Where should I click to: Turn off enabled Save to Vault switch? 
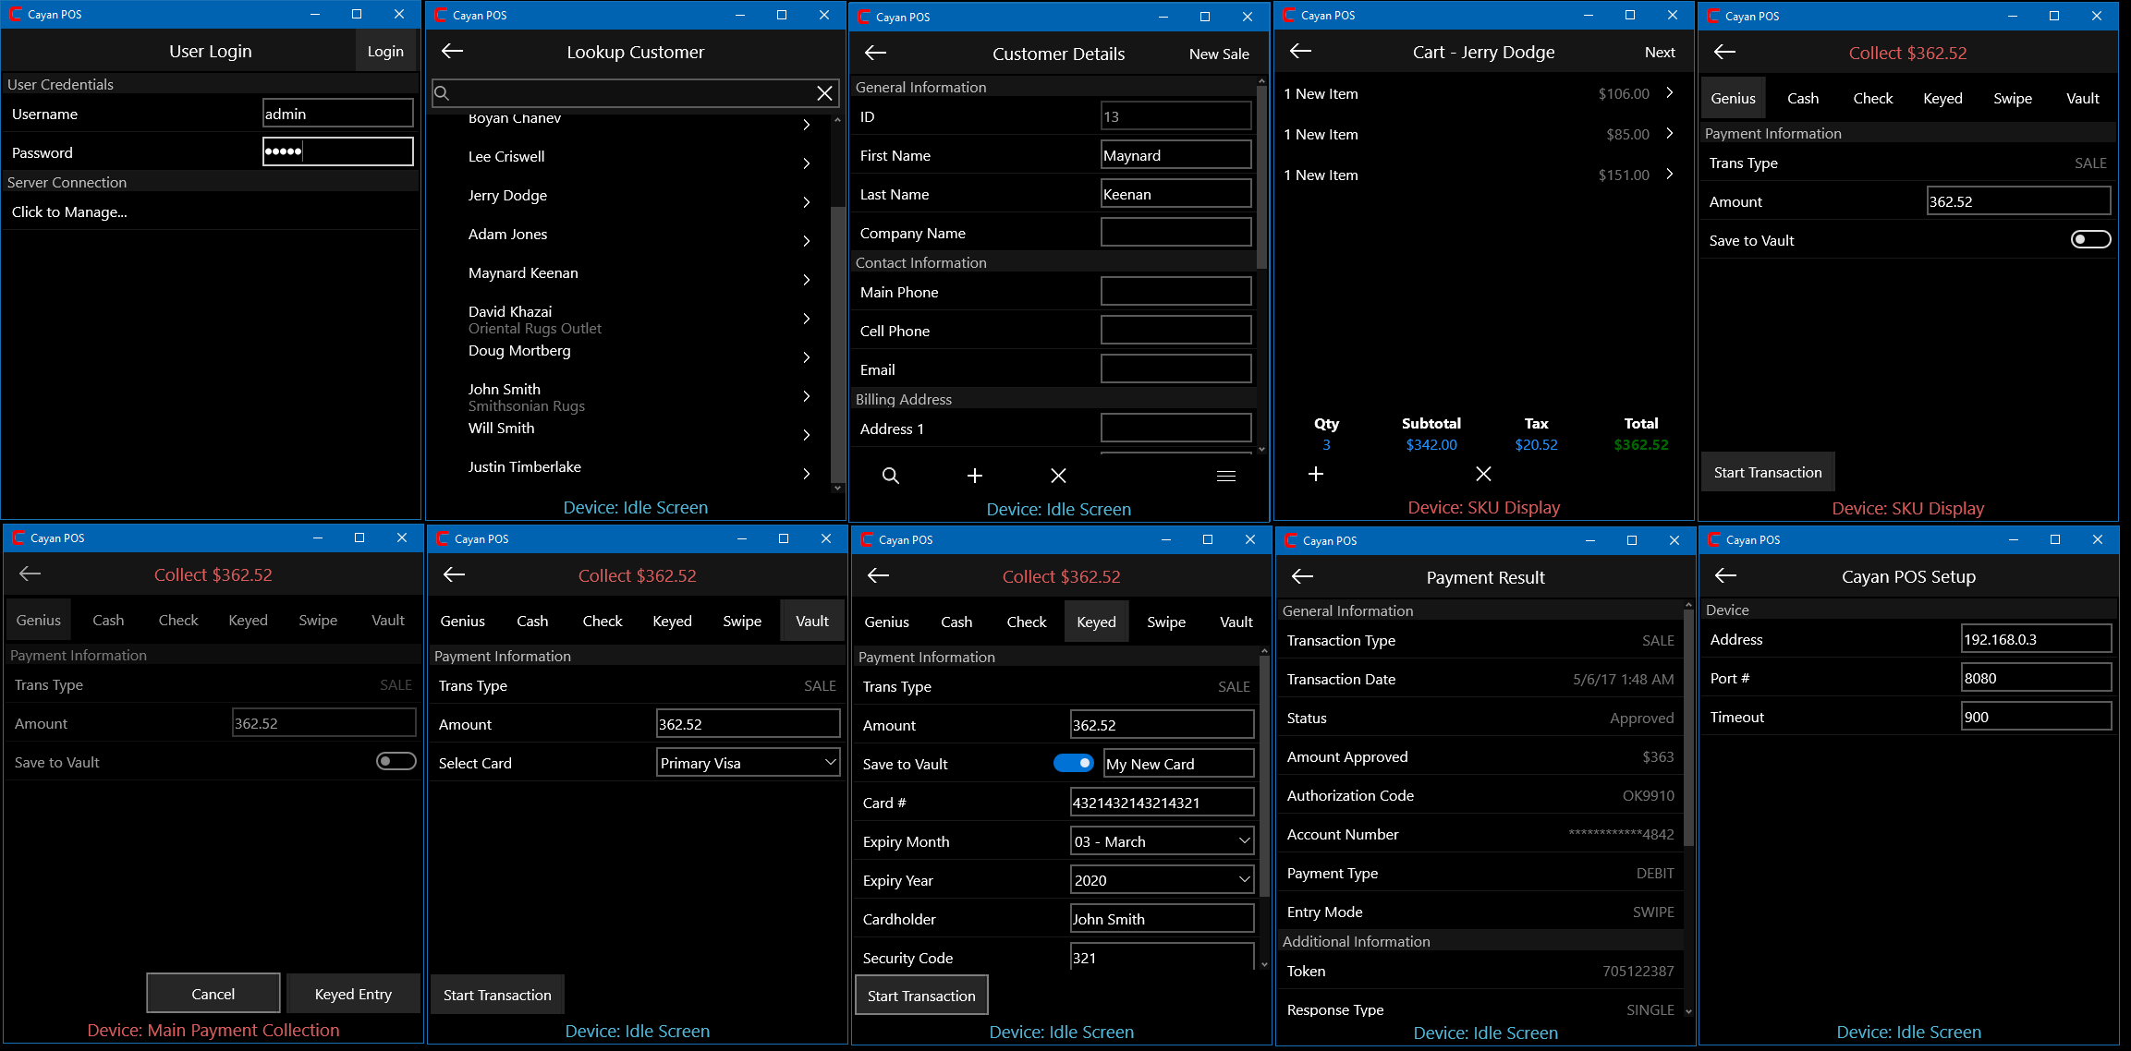(x=1073, y=764)
